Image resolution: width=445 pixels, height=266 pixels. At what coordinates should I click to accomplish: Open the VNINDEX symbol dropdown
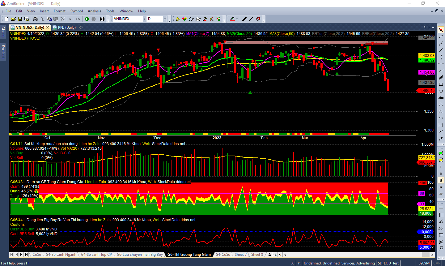(x=144, y=19)
